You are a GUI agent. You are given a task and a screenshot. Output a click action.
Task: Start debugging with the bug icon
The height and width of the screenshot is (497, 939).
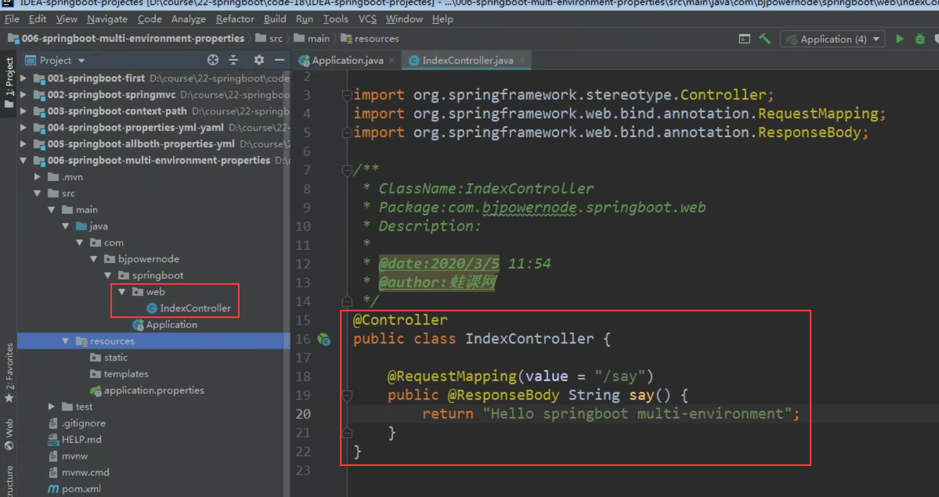click(920, 39)
